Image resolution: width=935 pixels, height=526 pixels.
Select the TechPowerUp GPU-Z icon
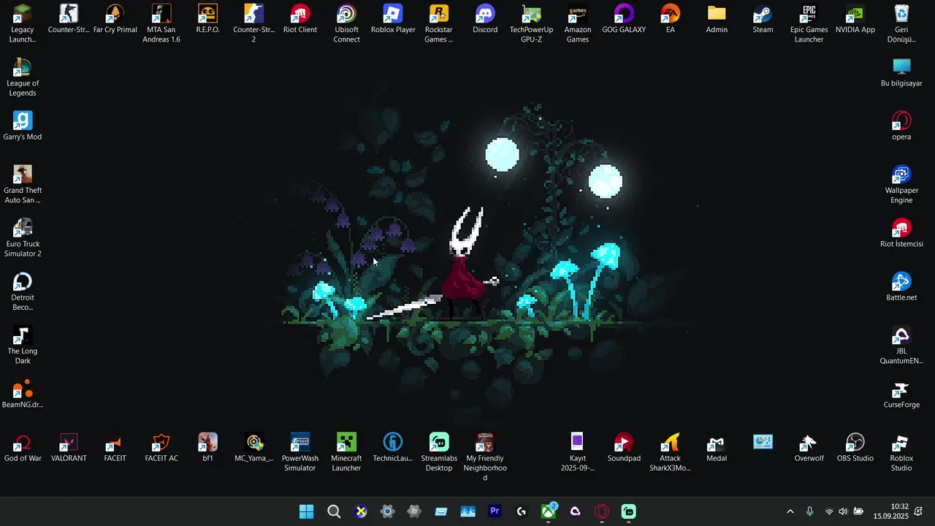click(531, 23)
